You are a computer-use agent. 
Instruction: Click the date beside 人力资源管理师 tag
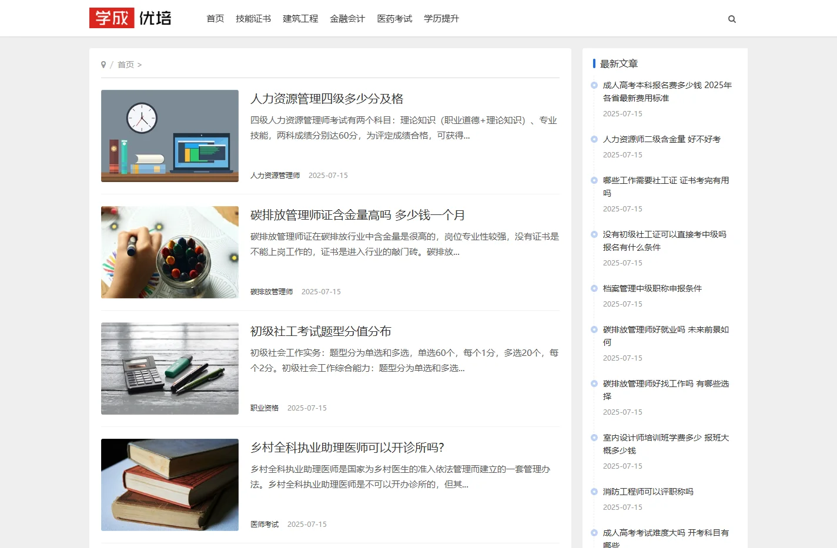tap(328, 176)
